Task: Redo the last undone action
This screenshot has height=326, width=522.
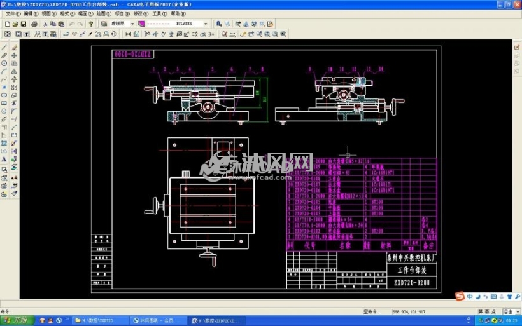Action: 80,24
